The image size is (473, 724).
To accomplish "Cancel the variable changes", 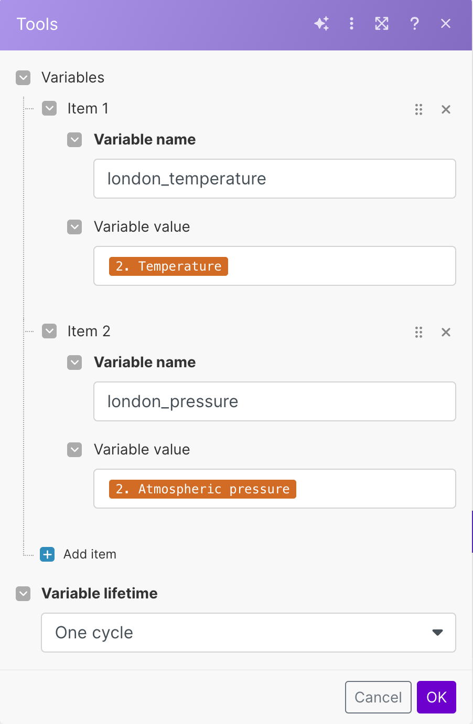I will click(378, 697).
